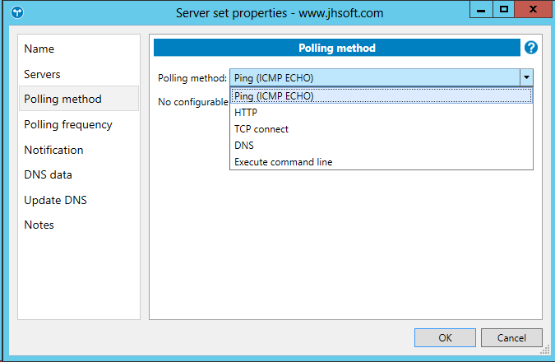
Task: Choose HTTP polling method option
Action: pyautogui.click(x=246, y=113)
